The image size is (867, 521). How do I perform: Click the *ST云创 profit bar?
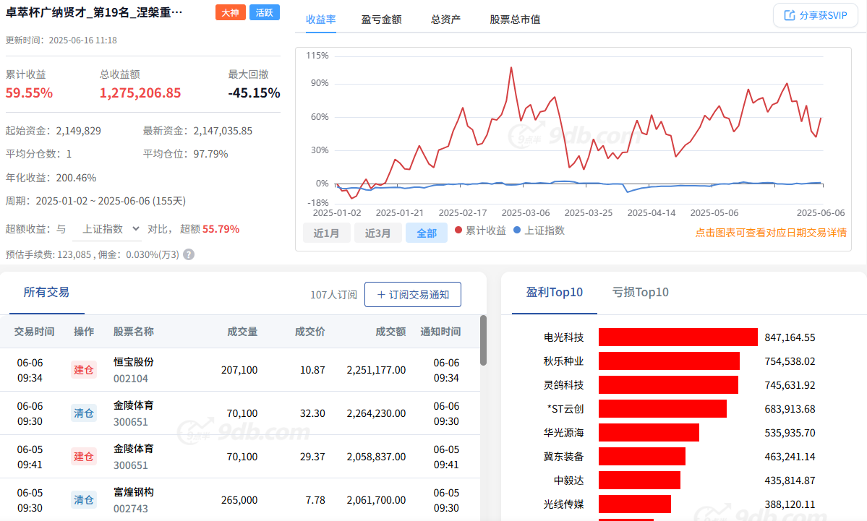tap(662, 409)
